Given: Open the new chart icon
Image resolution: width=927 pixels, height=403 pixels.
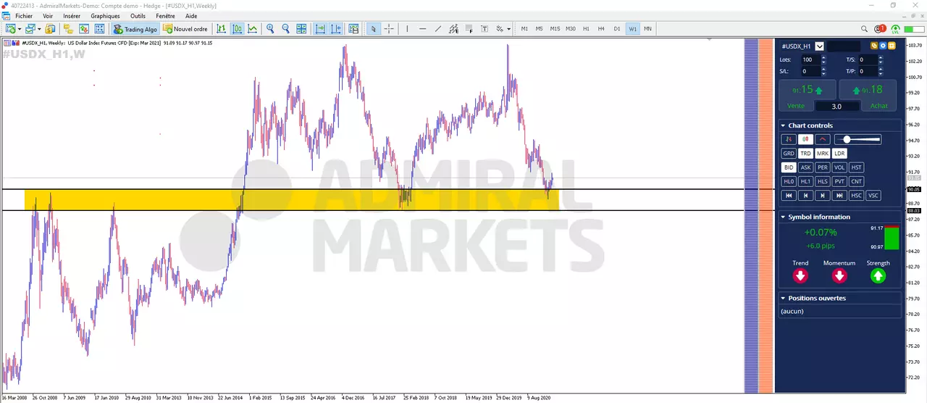Looking at the screenshot, I should 10,29.
